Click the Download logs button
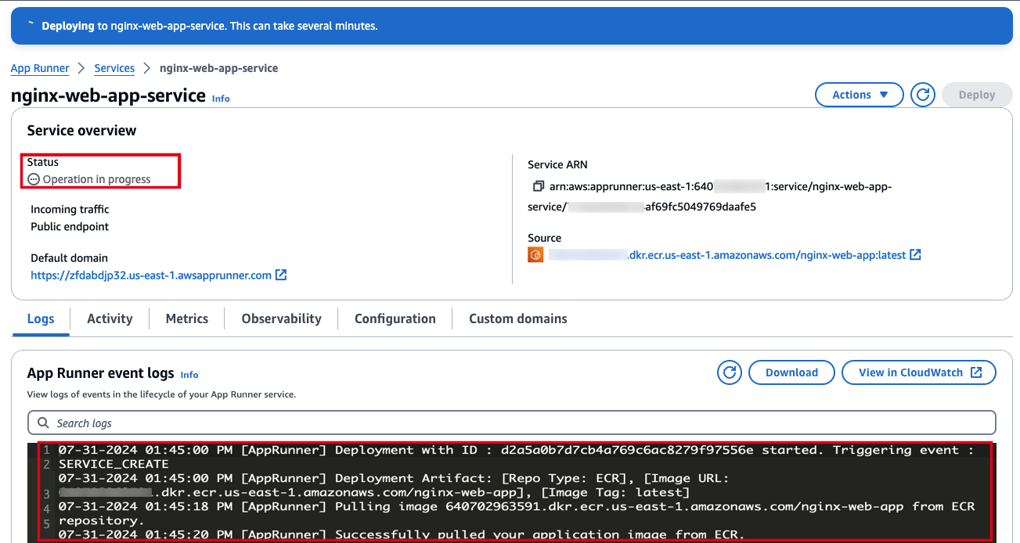The image size is (1020, 543). pyautogui.click(x=791, y=372)
